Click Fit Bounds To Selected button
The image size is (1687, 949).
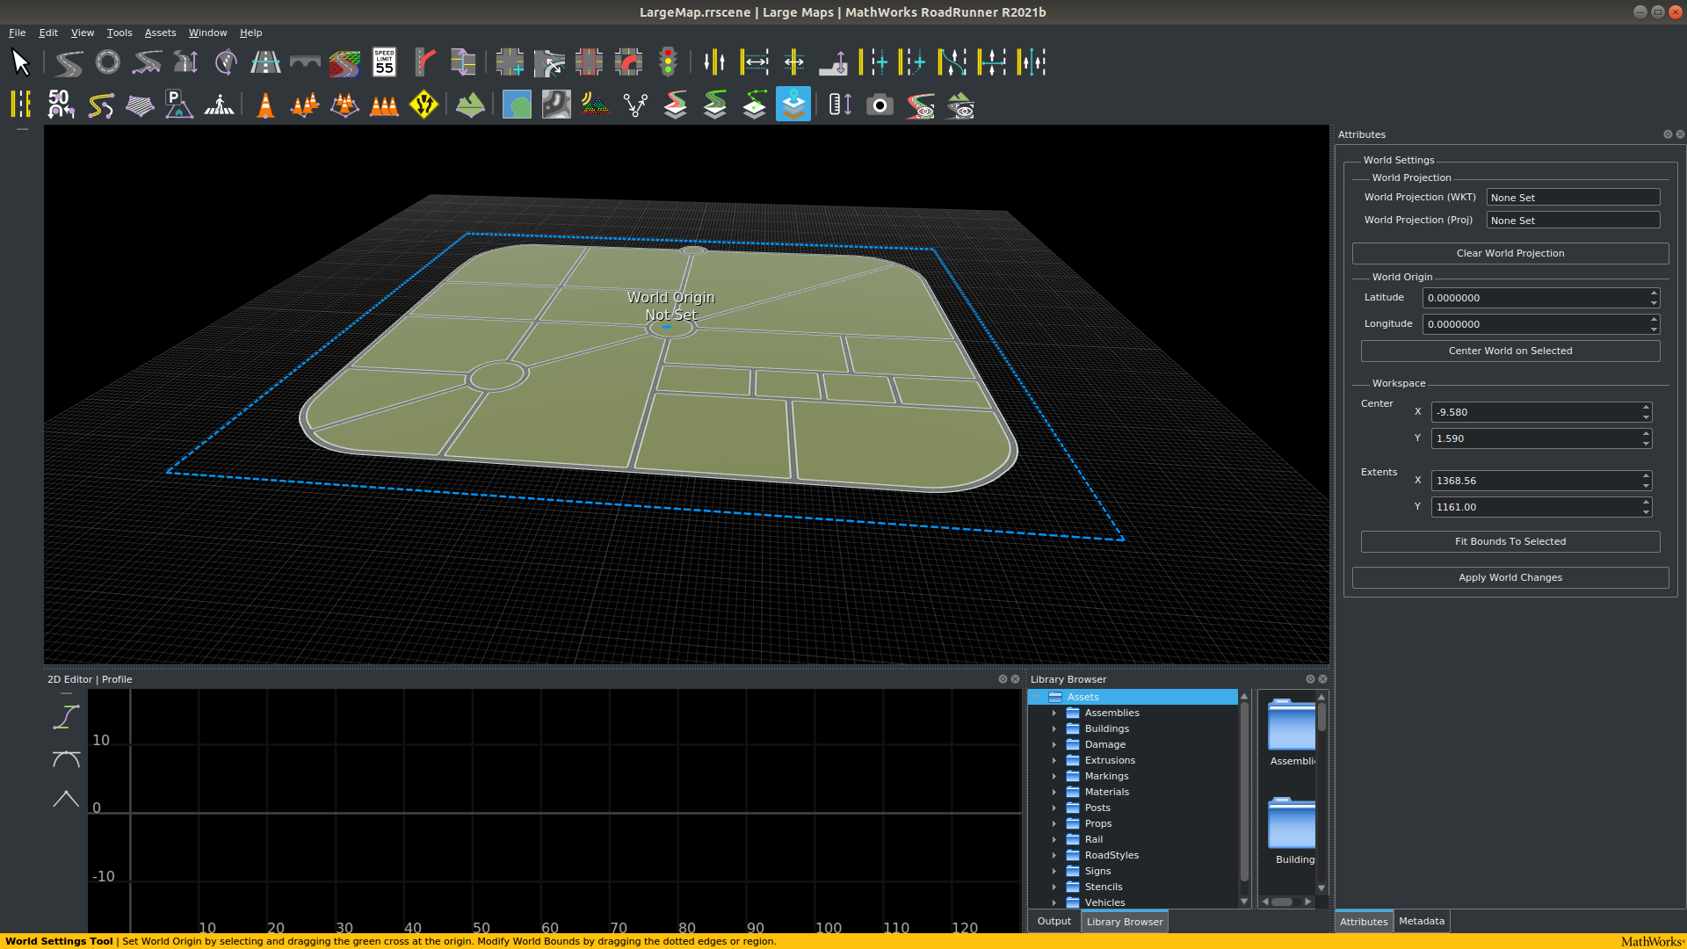(1510, 541)
